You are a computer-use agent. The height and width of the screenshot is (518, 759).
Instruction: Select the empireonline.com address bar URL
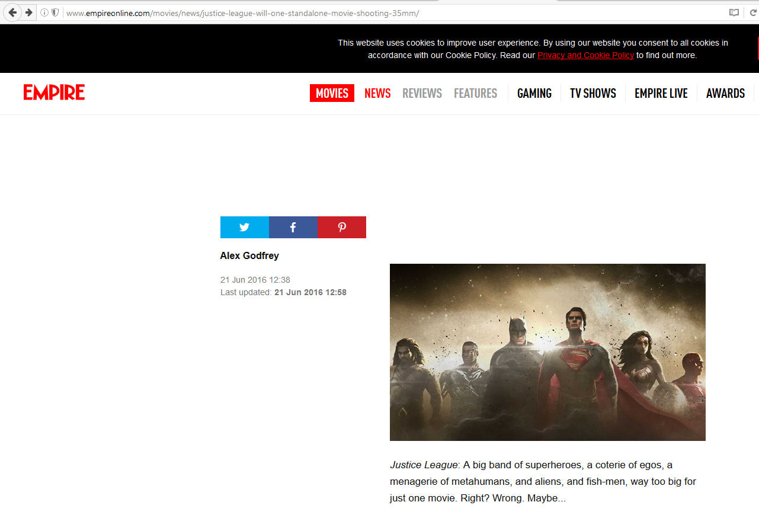tap(242, 13)
